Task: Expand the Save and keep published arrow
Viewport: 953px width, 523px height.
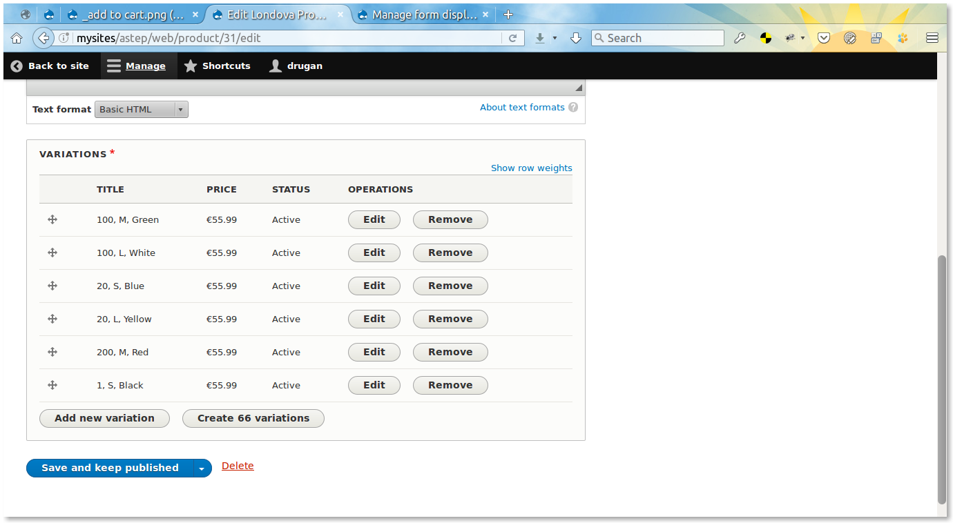Action: pyautogui.click(x=202, y=468)
